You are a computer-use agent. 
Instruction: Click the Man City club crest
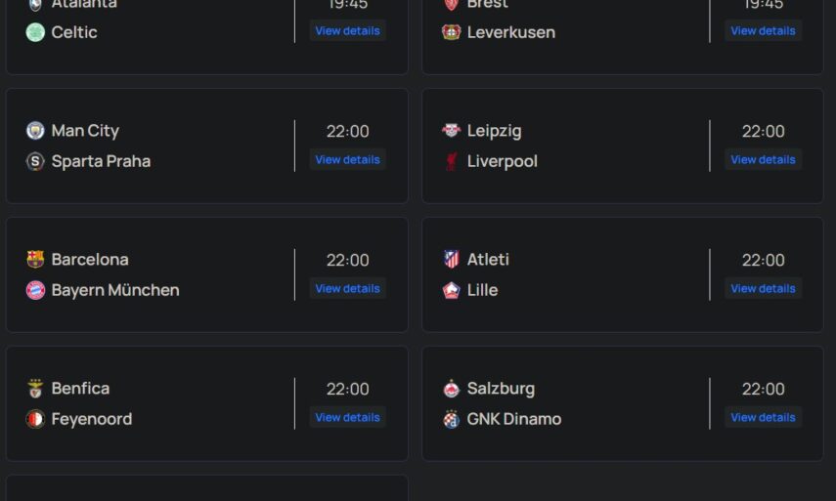[x=35, y=131]
